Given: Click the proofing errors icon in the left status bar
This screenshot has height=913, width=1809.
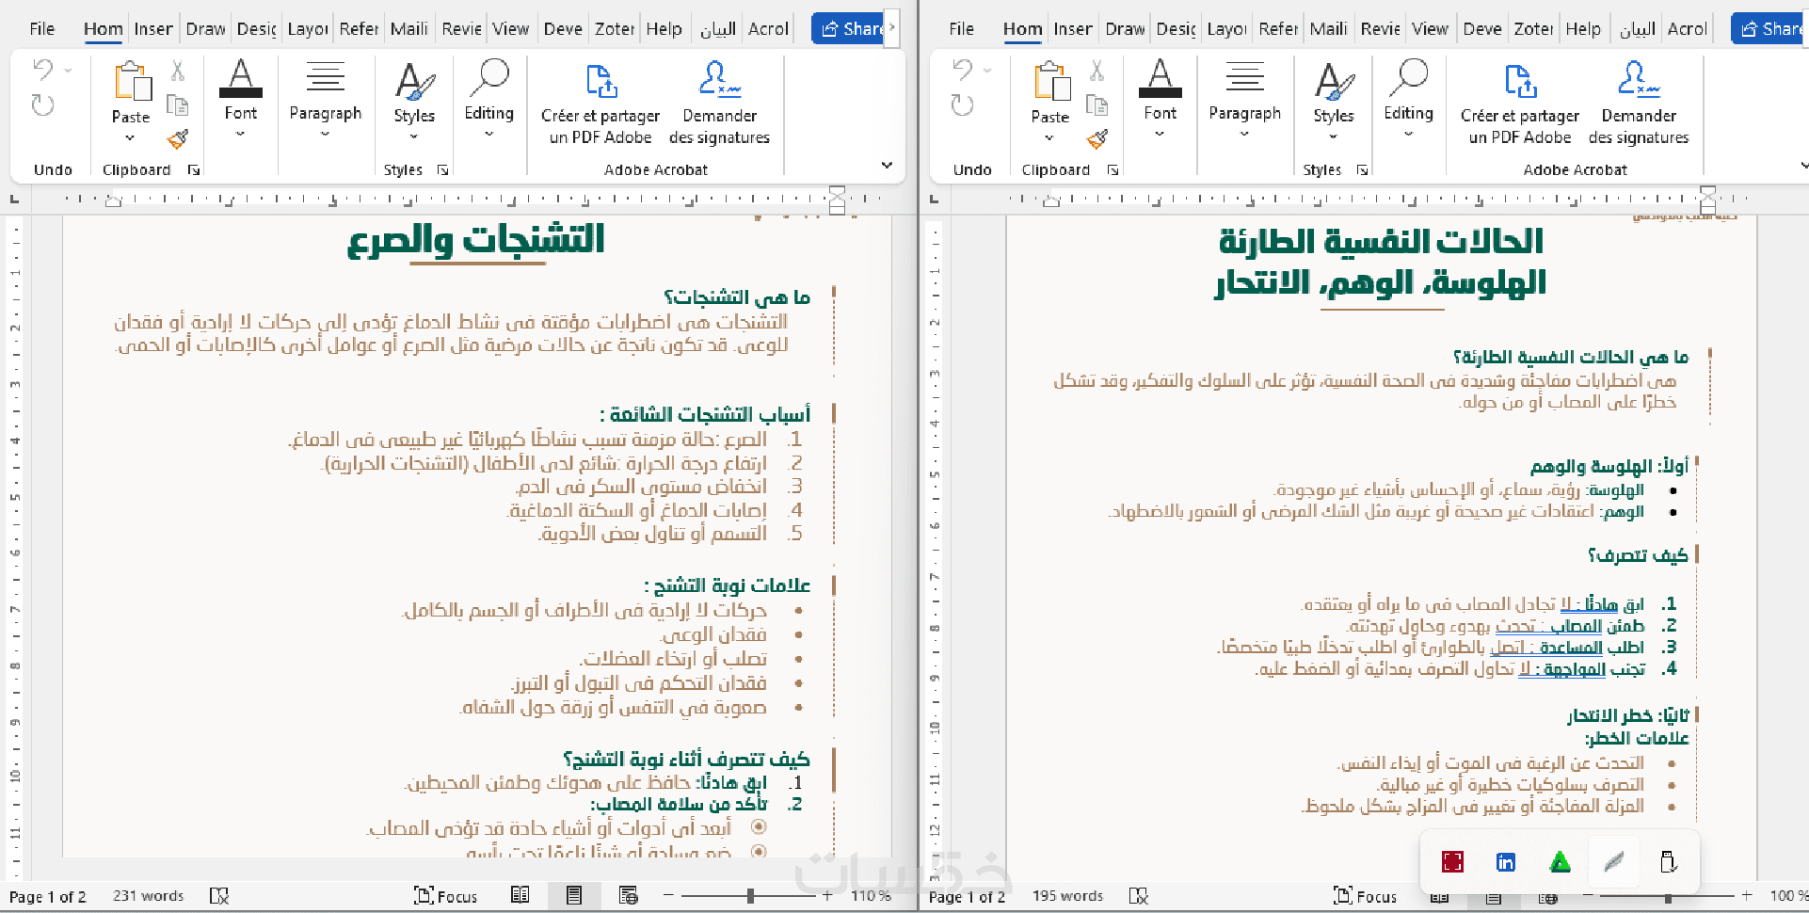Looking at the screenshot, I should pos(219,896).
